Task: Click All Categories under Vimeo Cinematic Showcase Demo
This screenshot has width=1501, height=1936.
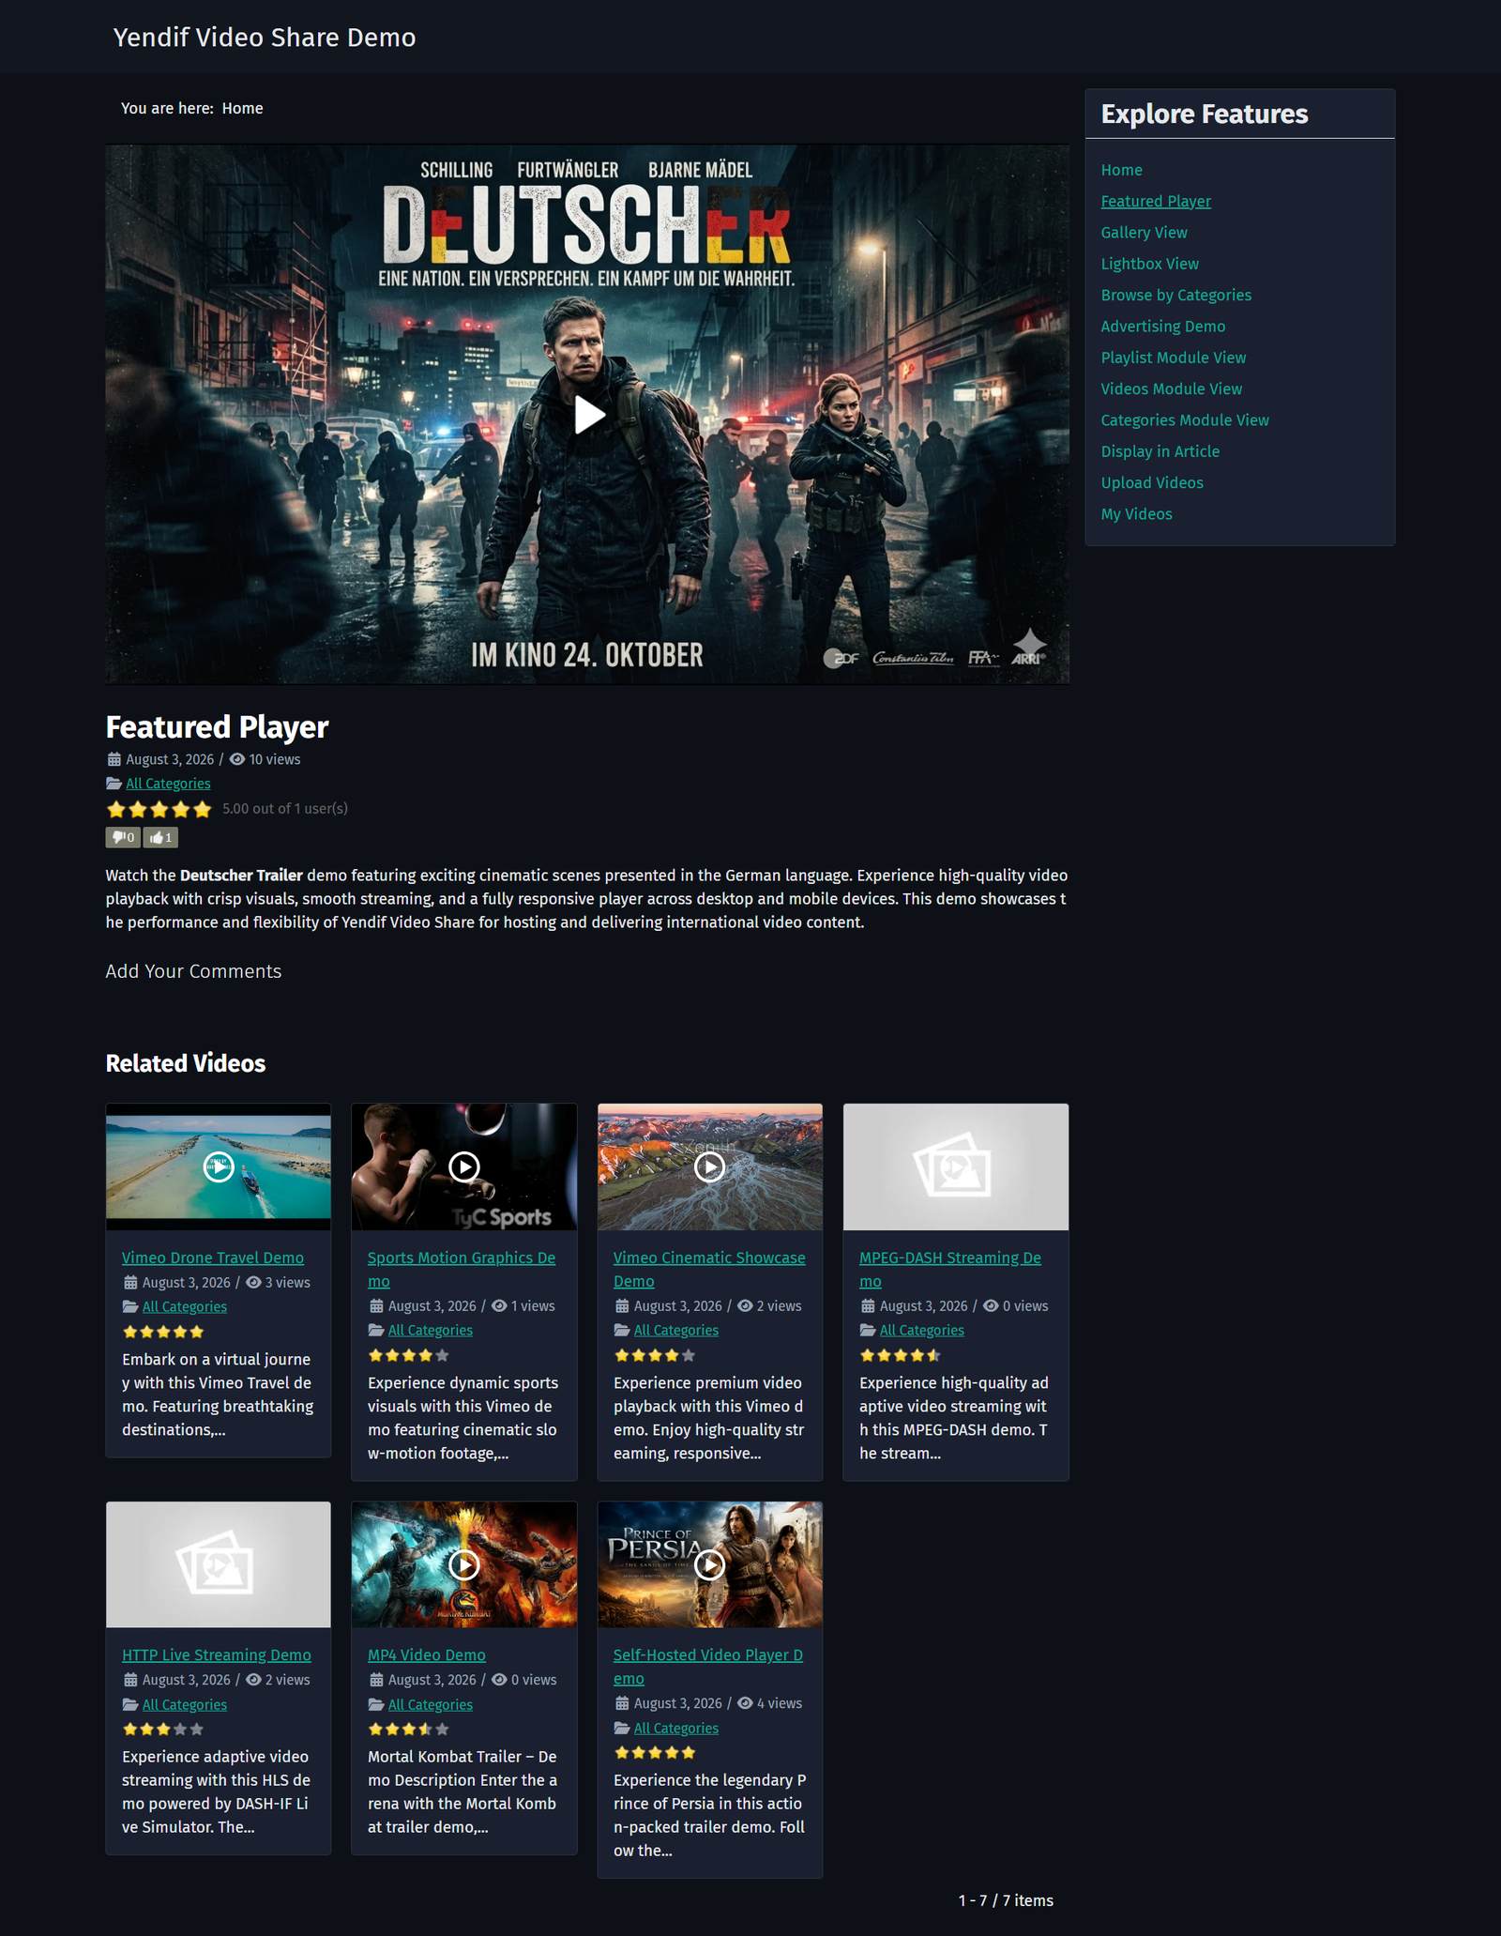Action: point(676,1330)
